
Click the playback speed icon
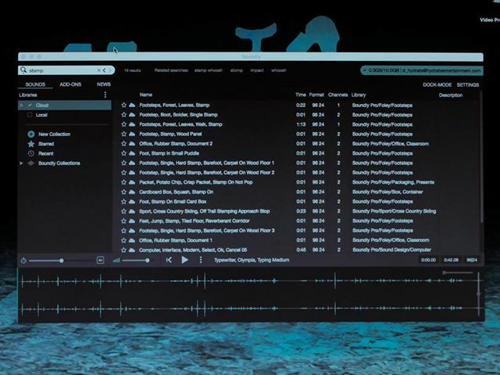(x=23, y=260)
